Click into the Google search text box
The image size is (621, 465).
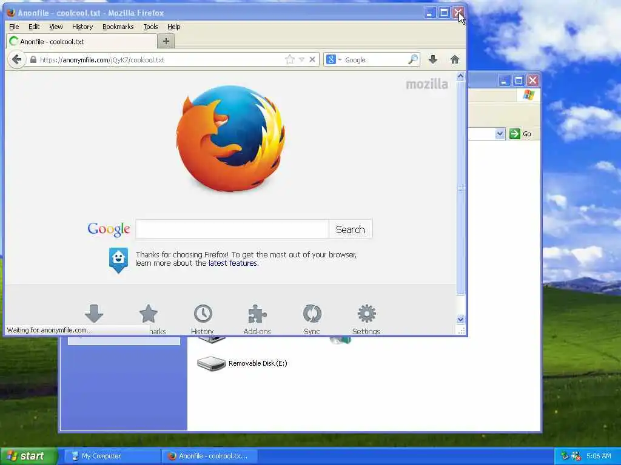232,229
